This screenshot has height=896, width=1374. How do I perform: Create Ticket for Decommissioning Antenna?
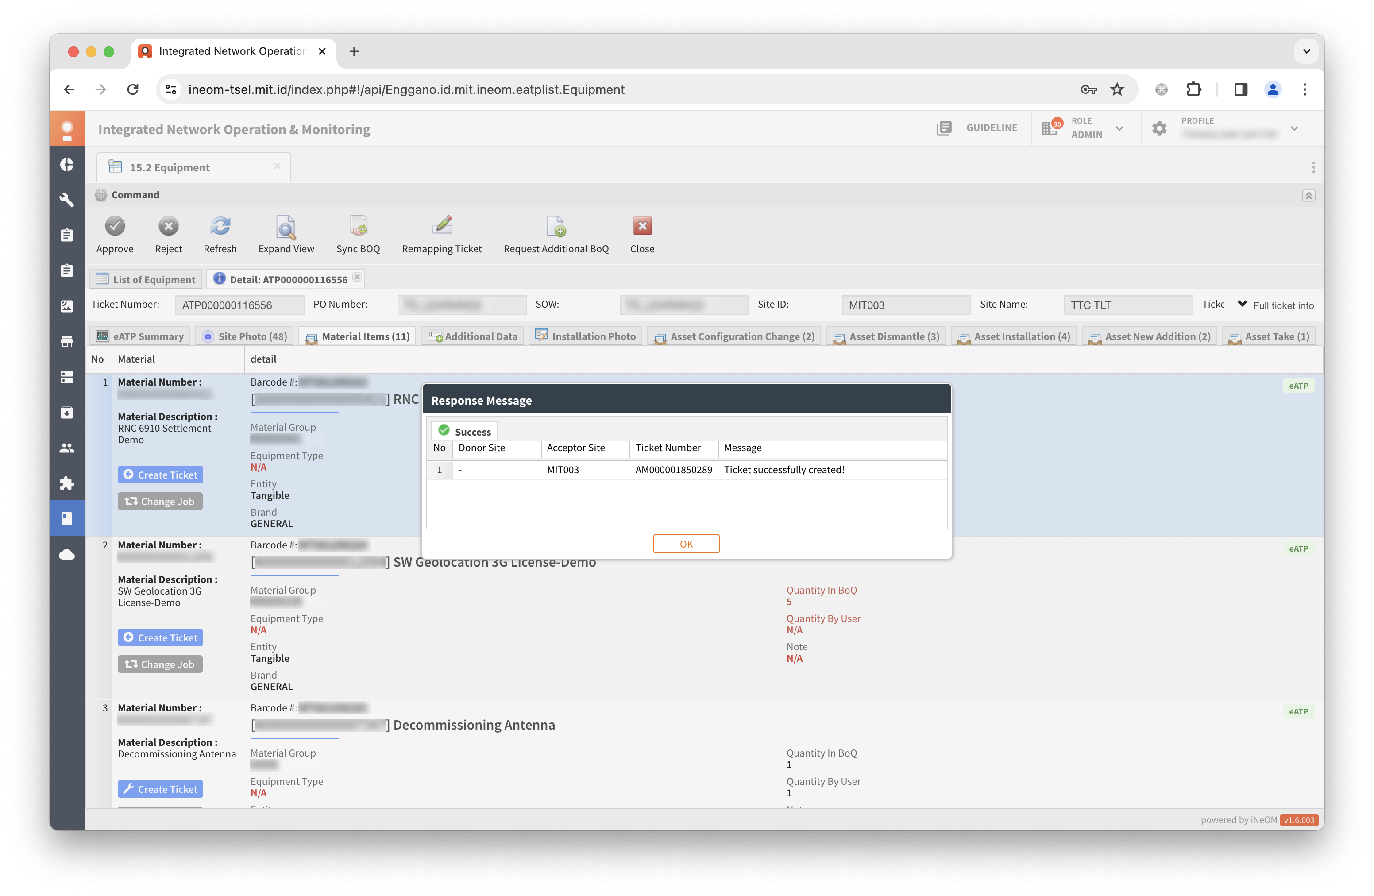tap(161, 788)
